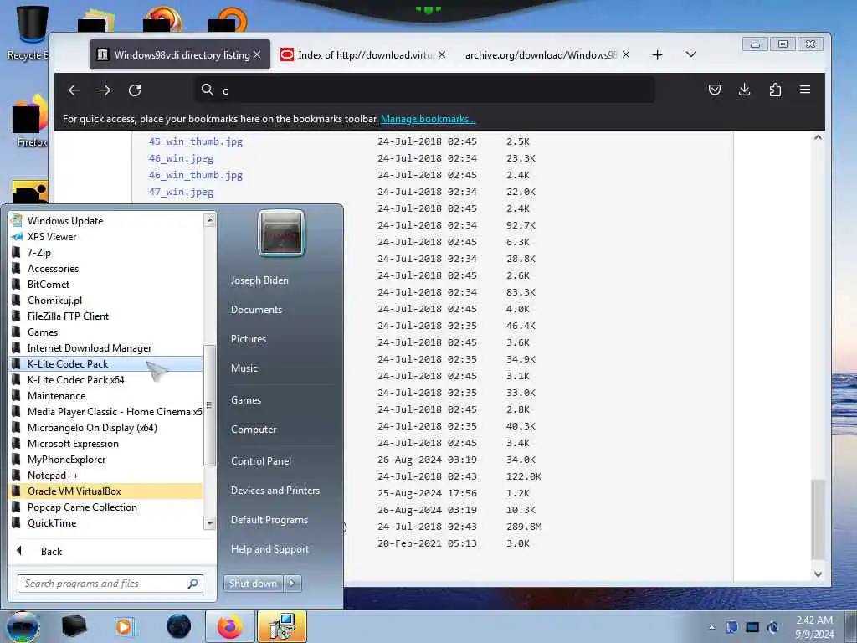This screenshot has height=643, width=857.
Task: Switch to Windows98vdi directory listing tab
Action: pos(180,54)
